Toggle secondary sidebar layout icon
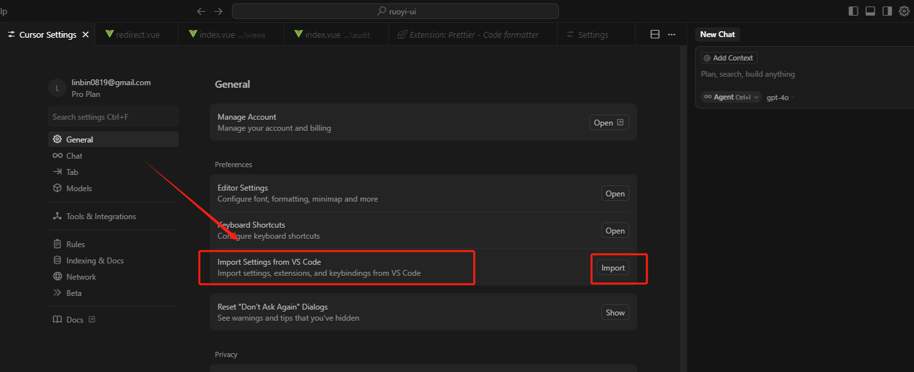This screenshot has height=372, width=914. point(887,11)
